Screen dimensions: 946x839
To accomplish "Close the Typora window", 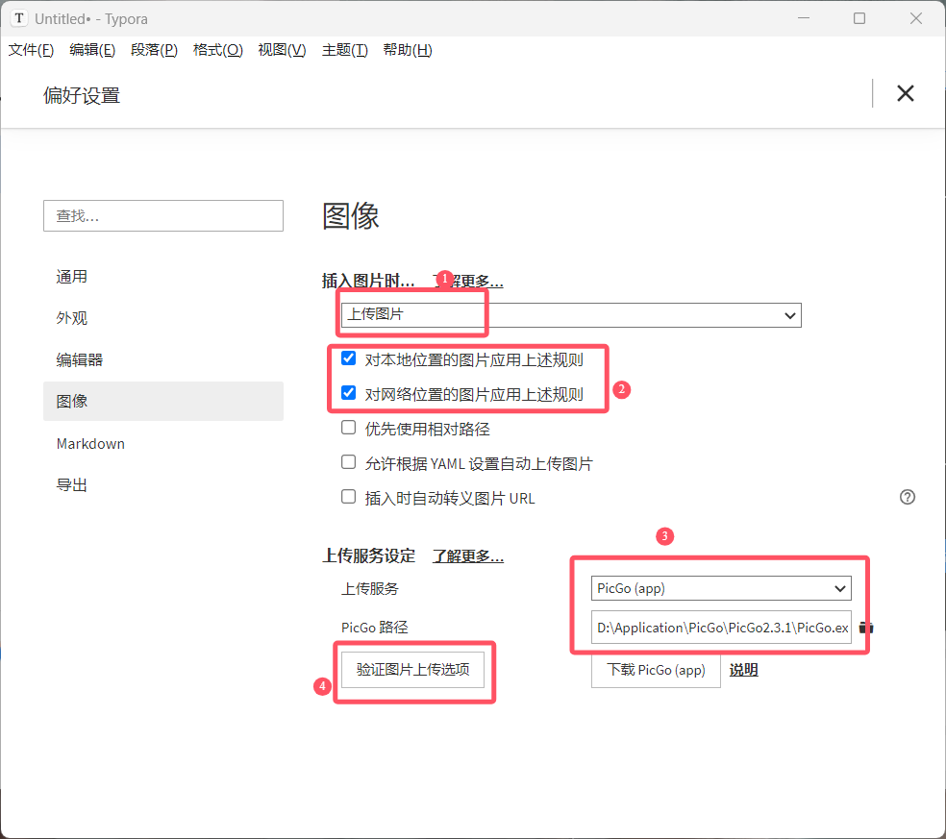I will (x=915, y=18).
